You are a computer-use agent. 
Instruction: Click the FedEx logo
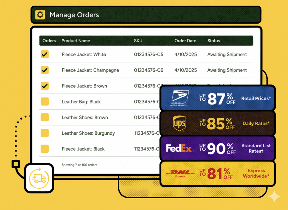179,148
